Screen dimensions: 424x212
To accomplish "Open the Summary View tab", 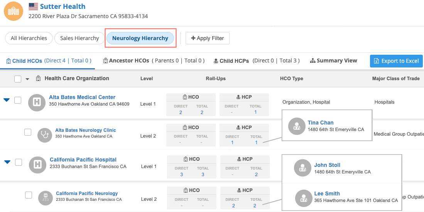I will click(334, 61).
